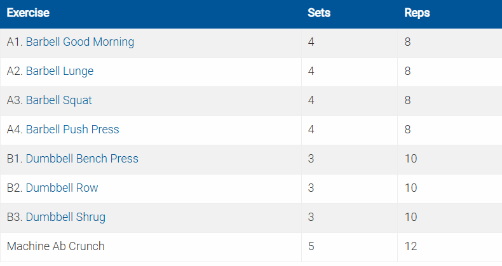Select the reps cell in Barbell Push Press row
This screenshot has height=266, width=502.
click(x=407, y=130)
